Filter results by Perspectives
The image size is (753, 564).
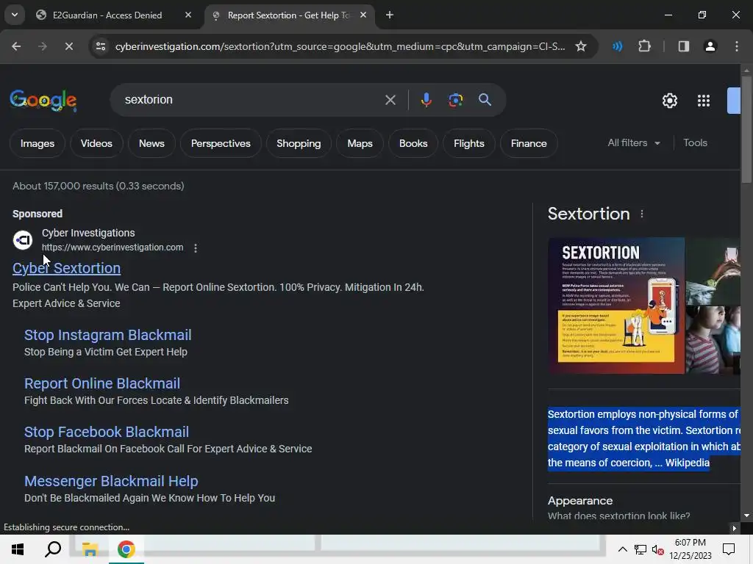point(221,143)
